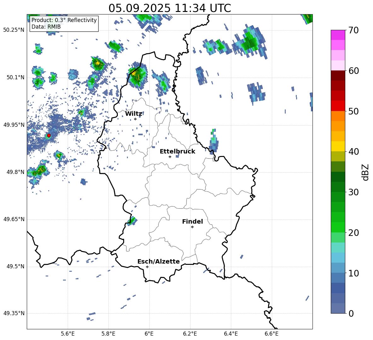The height and width of the screenshot is (340, 373).
Task: Click the colorbar tick label 50
Action: click(x=353, y=111)
